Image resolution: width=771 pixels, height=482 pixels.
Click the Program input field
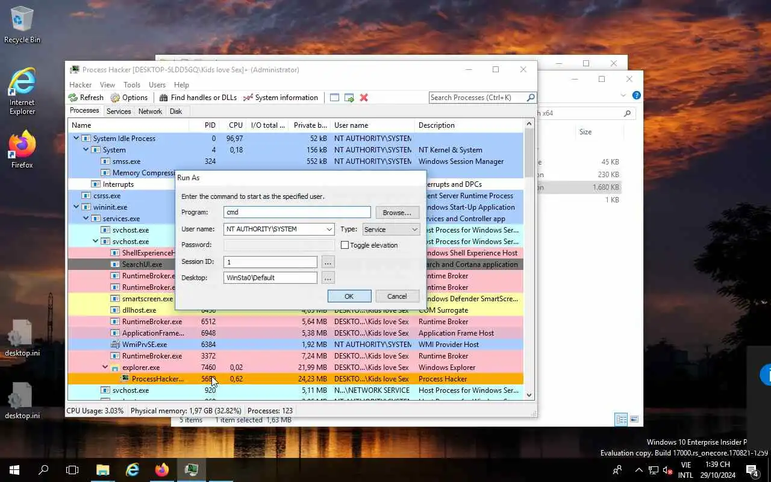pyautogui.click(x=297, y=212)
